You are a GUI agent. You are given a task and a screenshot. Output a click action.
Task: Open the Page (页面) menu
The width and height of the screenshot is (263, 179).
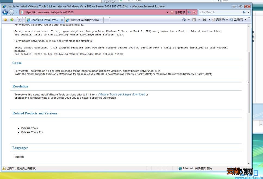click(x=220, y=20)
